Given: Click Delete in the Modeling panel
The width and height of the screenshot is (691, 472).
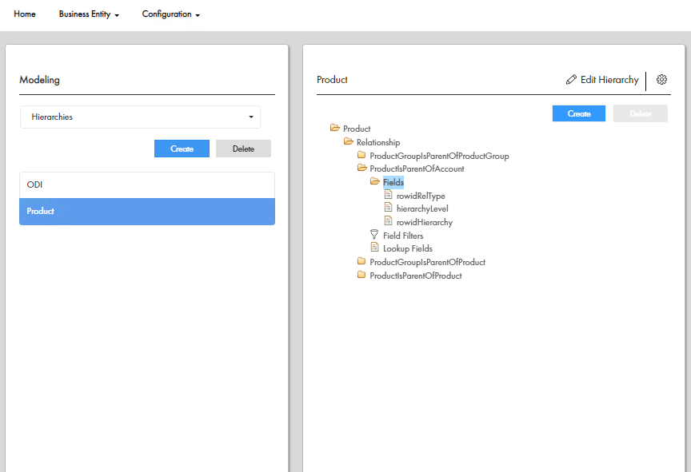Looking at the screenshot, I should click(x=243, y=149).
